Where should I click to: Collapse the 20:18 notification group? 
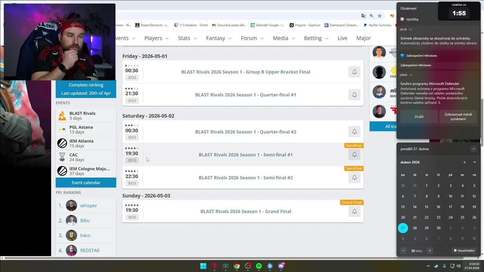coord(410,29)
